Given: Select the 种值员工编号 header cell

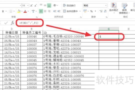Looking at the screenshot, I should tap(32, 32).
